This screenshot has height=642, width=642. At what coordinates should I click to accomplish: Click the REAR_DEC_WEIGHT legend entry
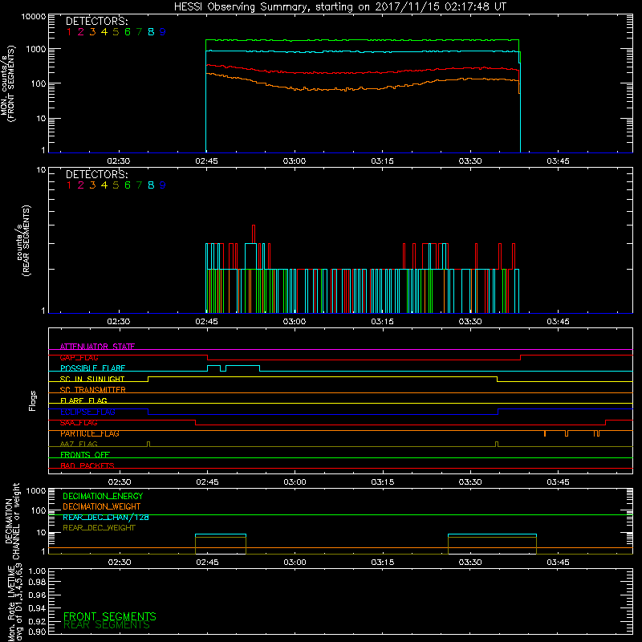click(x=99, y=528)
